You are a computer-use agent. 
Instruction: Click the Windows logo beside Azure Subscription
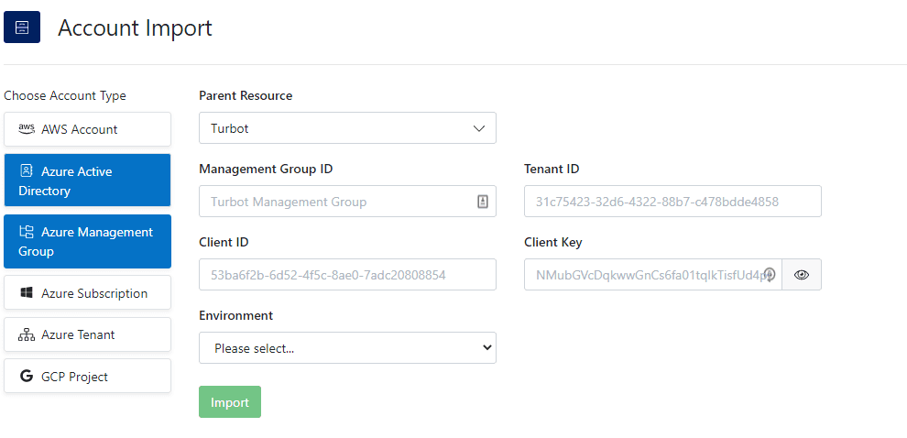coord(27,293)
